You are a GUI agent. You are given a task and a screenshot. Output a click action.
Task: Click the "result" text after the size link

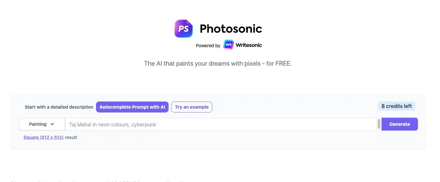coord(71,137)
